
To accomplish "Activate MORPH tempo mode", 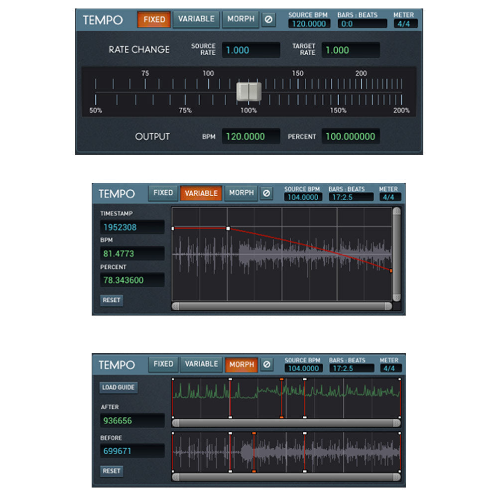I will [242, 364].
